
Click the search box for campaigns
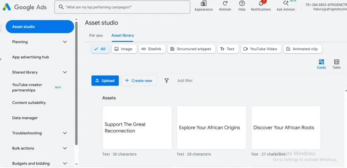[122, 7]
